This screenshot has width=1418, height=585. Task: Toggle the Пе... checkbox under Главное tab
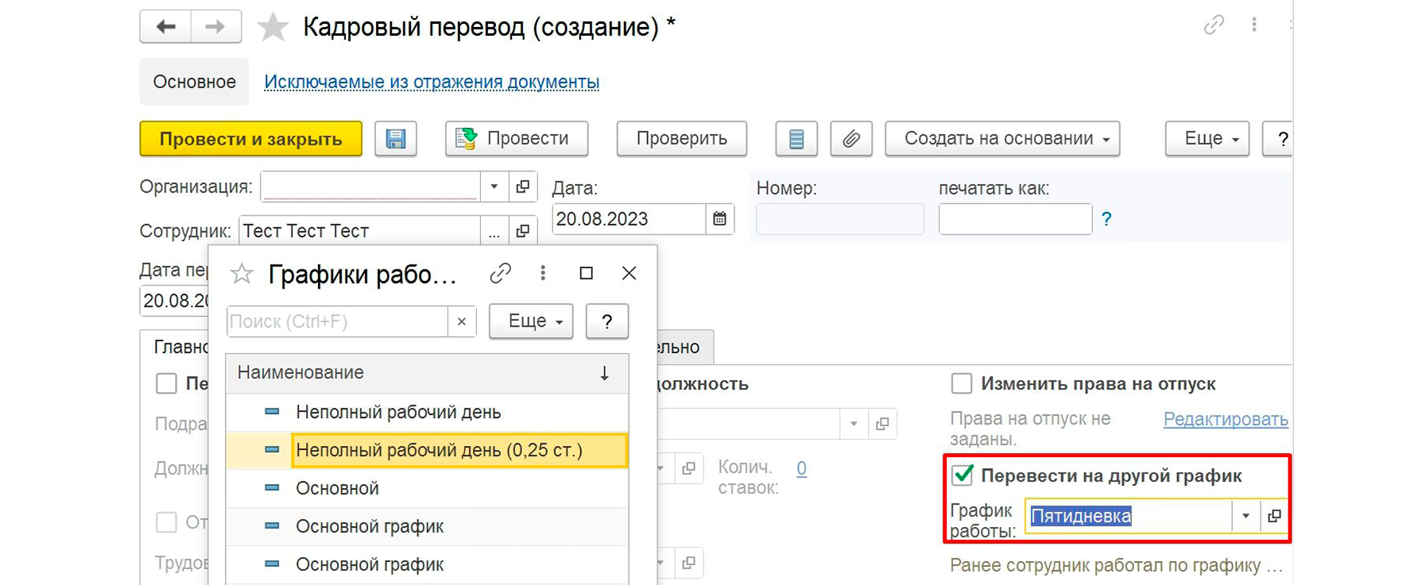pos(166,384)
